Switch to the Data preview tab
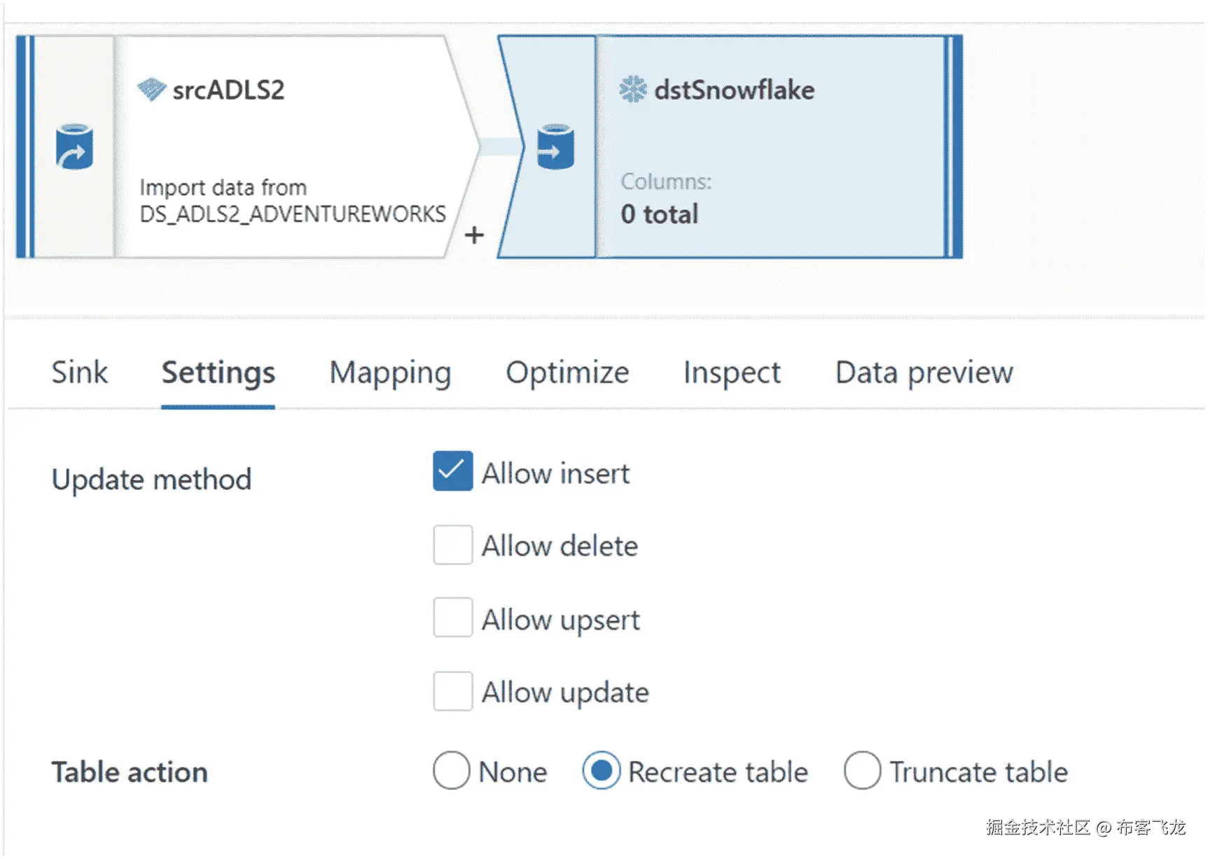The width and height of the screenshot is (1208, 859). [x=924, y=372]
